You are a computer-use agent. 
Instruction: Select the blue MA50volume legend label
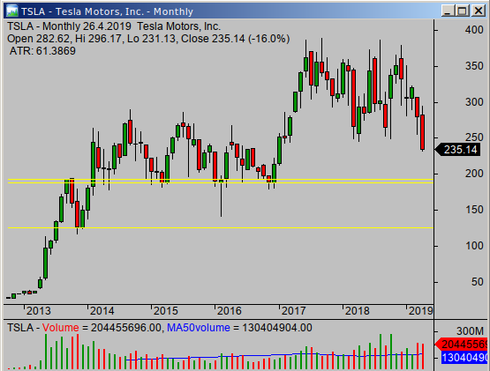[199, 328]
